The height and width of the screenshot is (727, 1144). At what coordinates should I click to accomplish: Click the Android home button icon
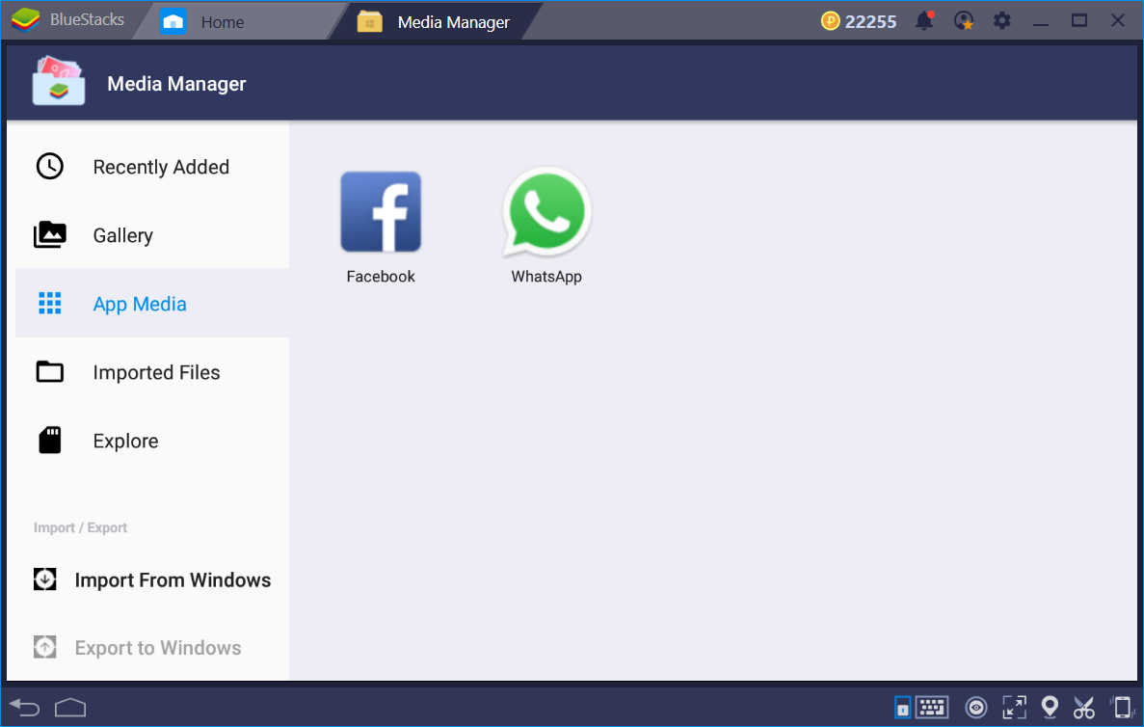[70, 708]
